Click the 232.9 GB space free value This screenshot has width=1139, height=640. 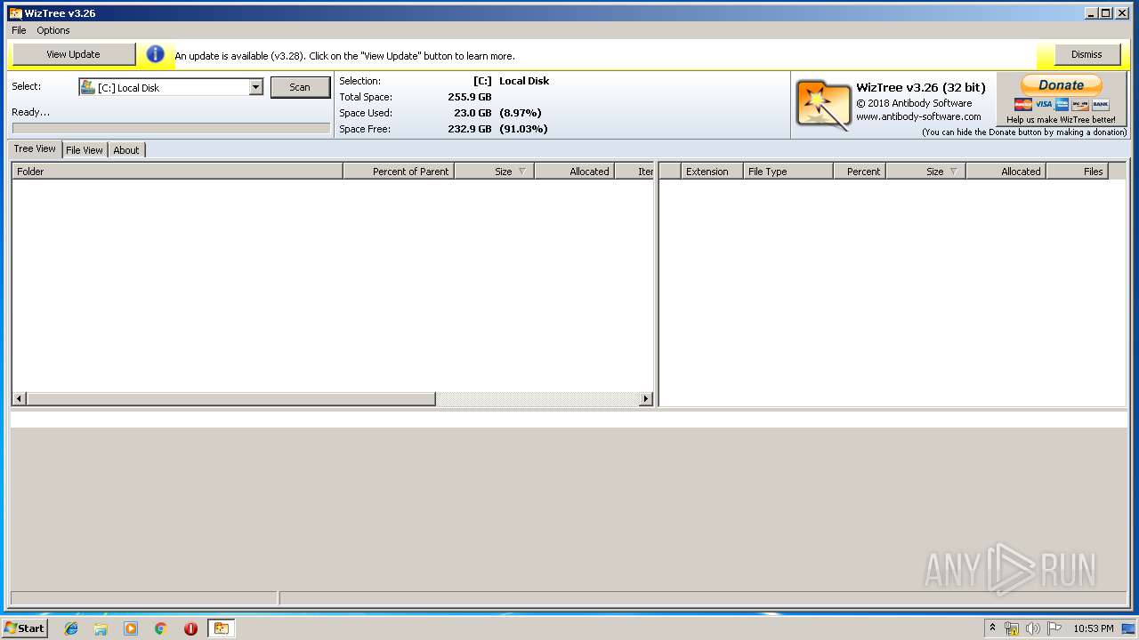[470, 129]
